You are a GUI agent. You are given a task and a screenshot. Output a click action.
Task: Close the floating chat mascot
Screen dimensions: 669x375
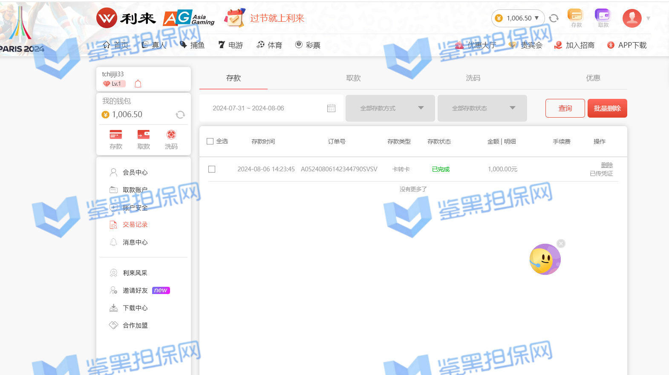(x=561, y=243)
